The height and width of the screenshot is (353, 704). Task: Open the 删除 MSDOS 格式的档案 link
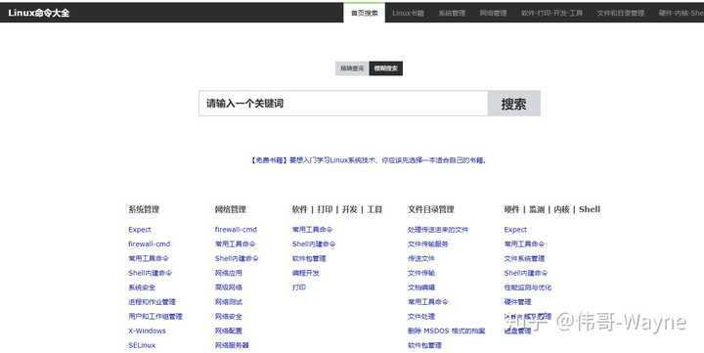pos(446,331)
